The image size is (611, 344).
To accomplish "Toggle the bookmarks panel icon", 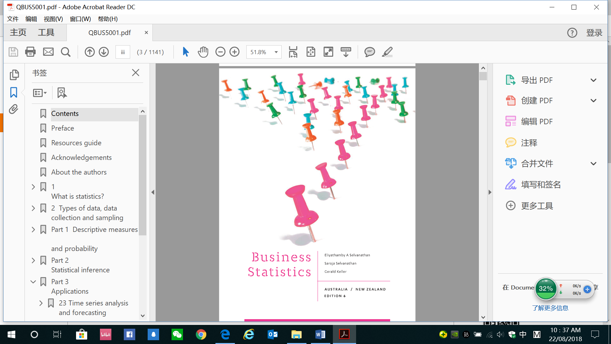I will [13, 92].
